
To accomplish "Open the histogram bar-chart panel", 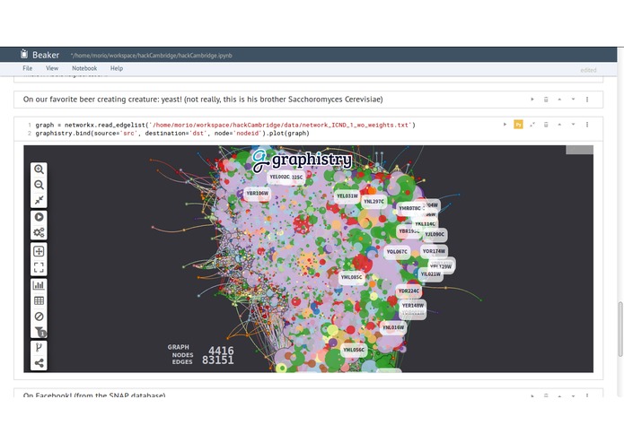I will pos(39,285).
